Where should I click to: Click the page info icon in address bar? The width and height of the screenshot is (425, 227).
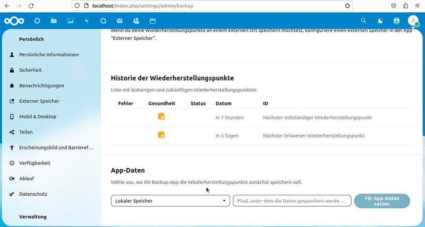(86, 6)
